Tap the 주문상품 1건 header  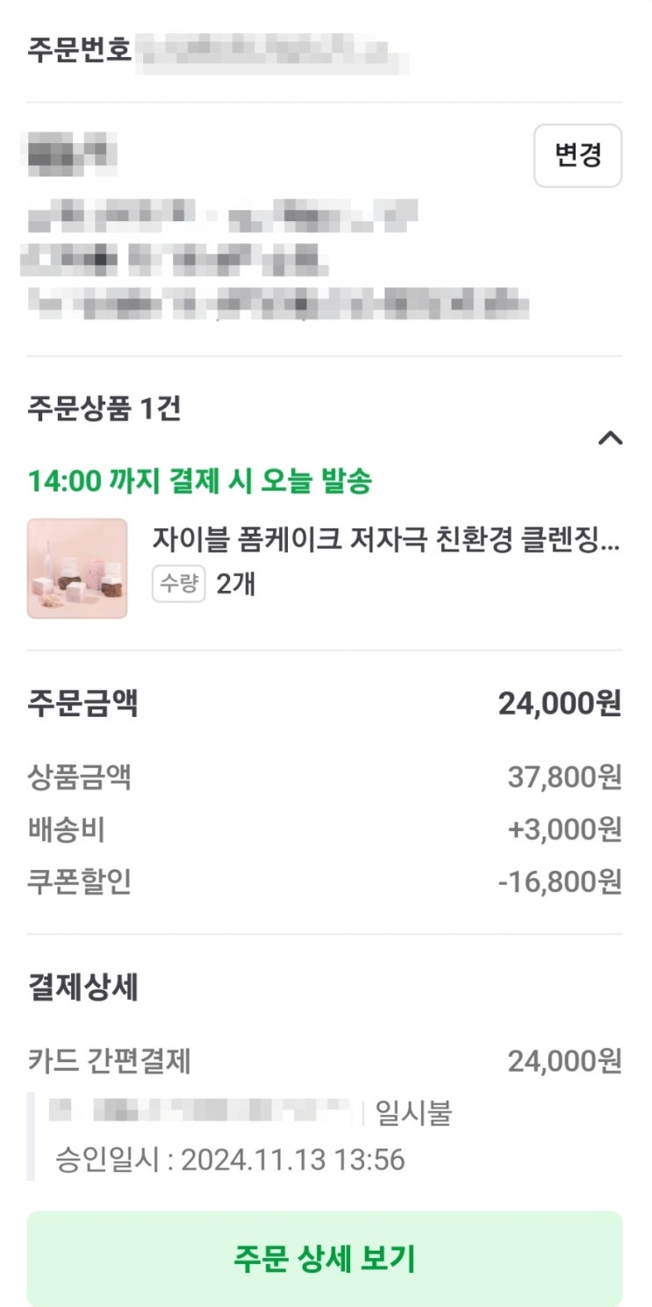click(x=104, y=408)
